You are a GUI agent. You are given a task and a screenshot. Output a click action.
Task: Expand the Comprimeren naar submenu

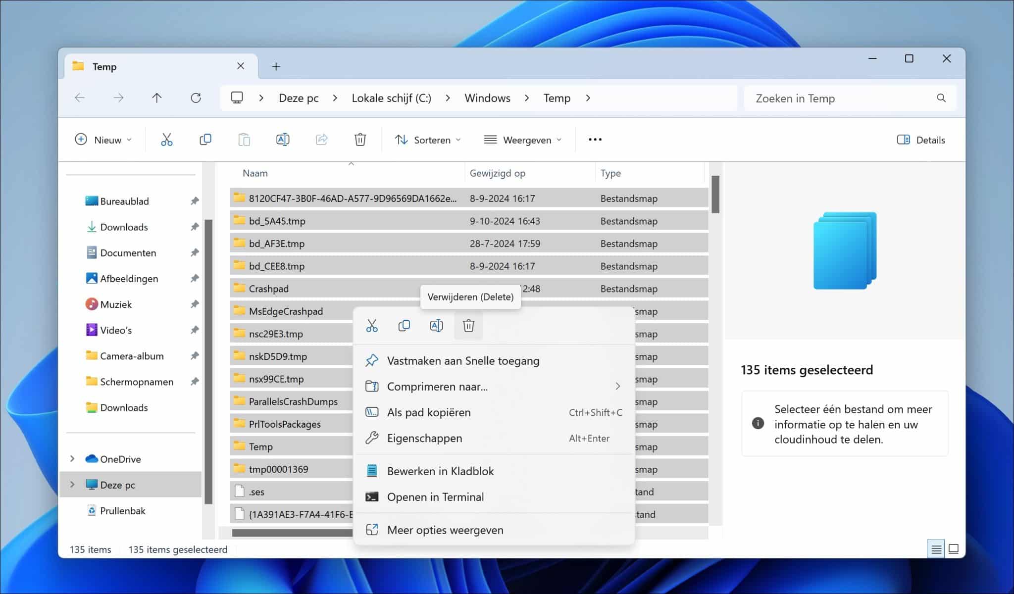[617, 386]
